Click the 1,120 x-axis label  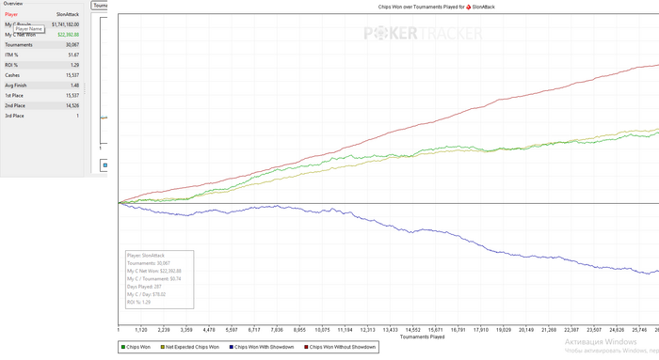[141, 330]
